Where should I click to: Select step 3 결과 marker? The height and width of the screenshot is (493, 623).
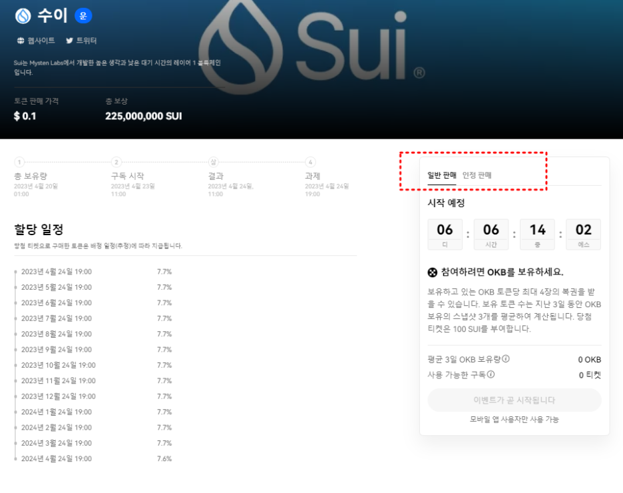[214, 162]
